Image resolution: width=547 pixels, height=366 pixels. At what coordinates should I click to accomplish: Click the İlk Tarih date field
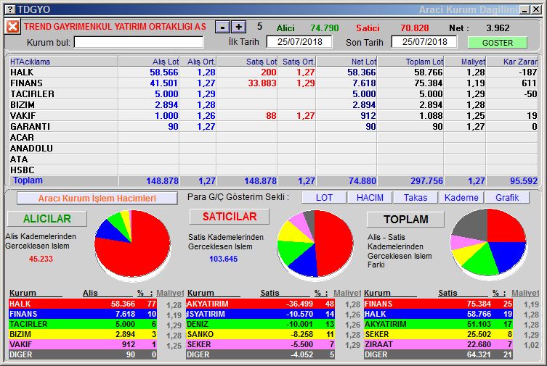click(299, 42)
